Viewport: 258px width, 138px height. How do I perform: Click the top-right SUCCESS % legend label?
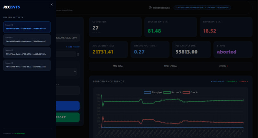click(x=232, y=81)
